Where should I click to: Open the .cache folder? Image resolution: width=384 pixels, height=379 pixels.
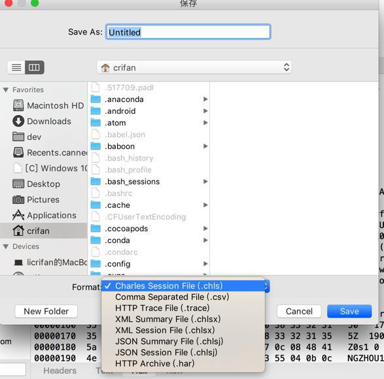(148, 205)
